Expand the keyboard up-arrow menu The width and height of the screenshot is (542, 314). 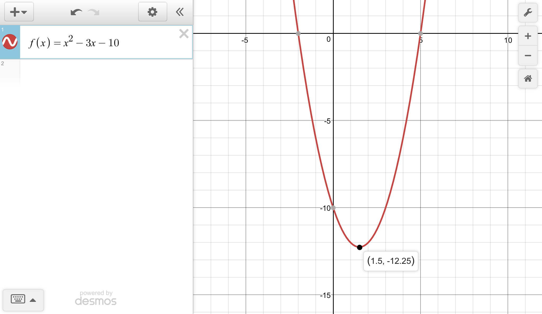click(x=33, y=300)
